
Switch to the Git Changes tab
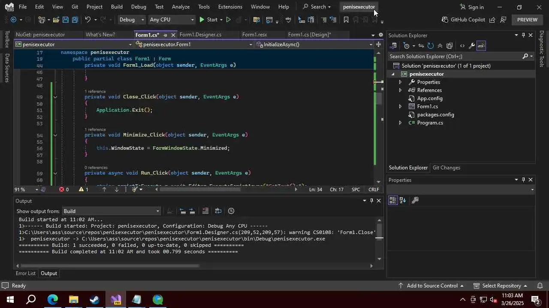pyautogui.click(x=446, y=168)
